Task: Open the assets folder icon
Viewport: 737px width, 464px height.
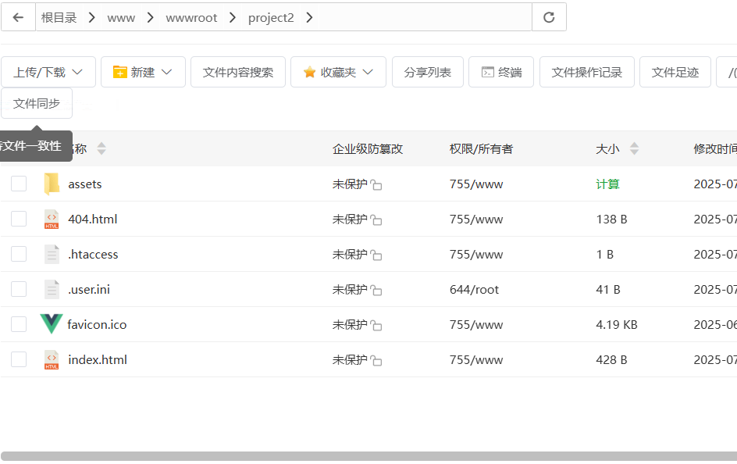Action: coord(52,184)
